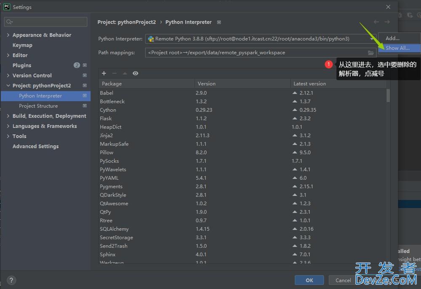
Task: Select the PySocks package row
Action: (x=243, y=161)
